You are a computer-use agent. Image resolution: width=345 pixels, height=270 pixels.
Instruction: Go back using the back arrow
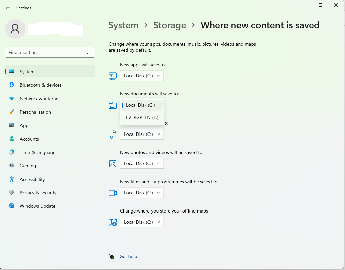click(x=8, y=8)
